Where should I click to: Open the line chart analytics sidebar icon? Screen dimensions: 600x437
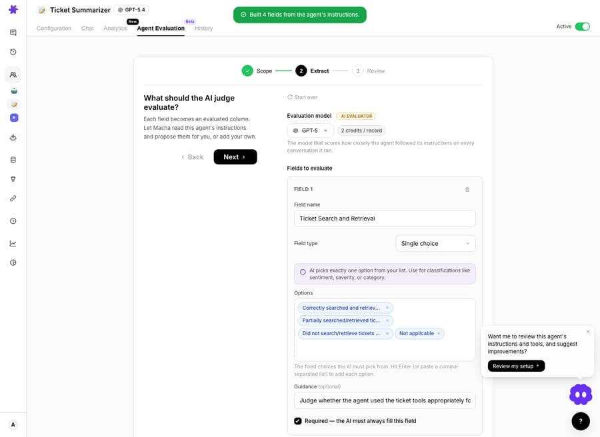point(13,244)
